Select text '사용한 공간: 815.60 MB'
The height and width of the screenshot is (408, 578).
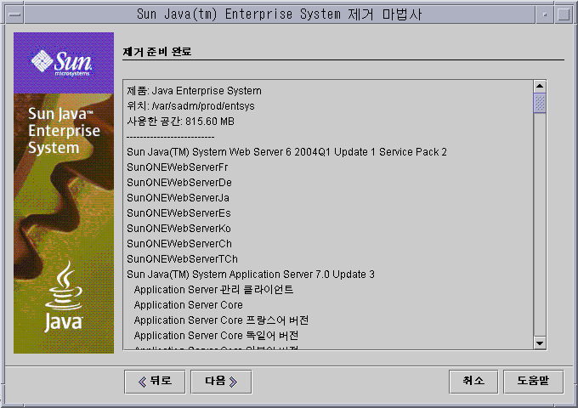(180, 122)
